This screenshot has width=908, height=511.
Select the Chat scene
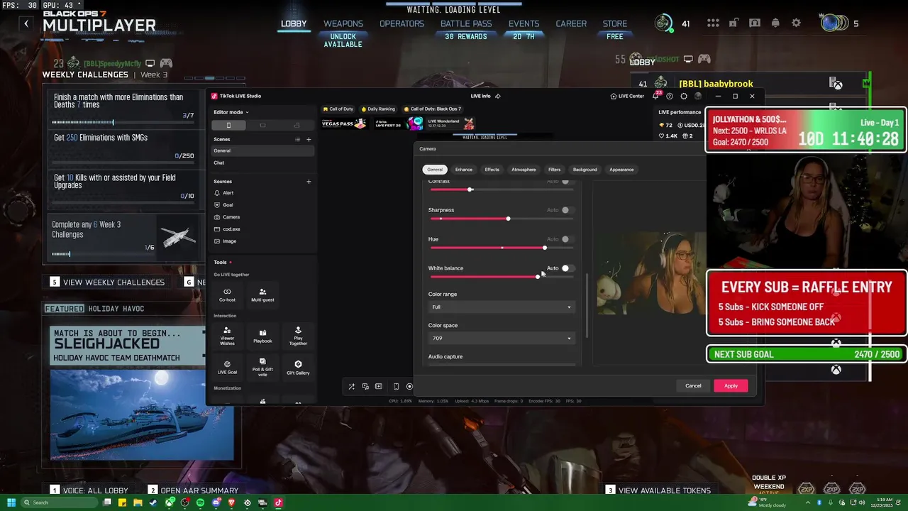point(262,163)
